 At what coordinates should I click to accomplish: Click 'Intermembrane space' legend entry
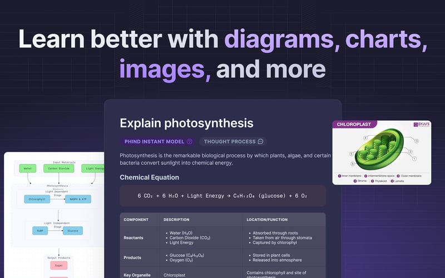pos(379,176)
